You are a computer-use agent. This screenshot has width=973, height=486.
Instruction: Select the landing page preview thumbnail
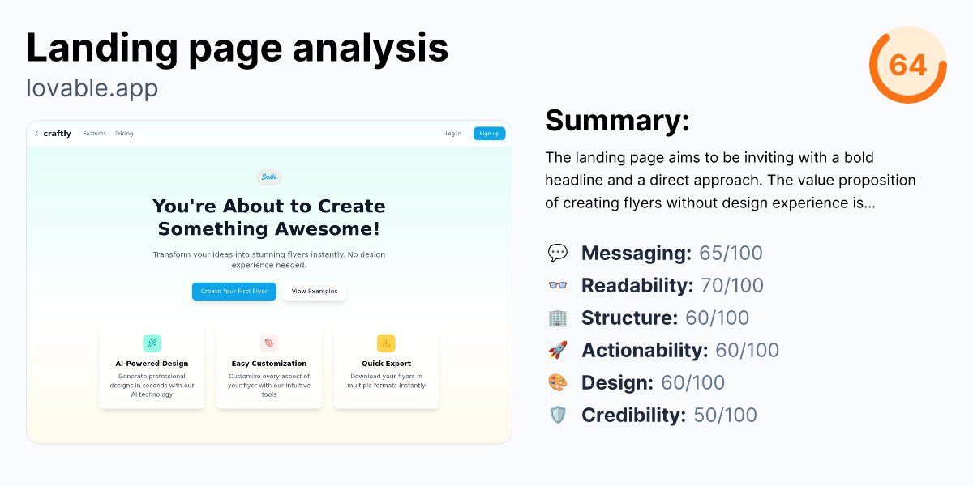pos(268,283)
